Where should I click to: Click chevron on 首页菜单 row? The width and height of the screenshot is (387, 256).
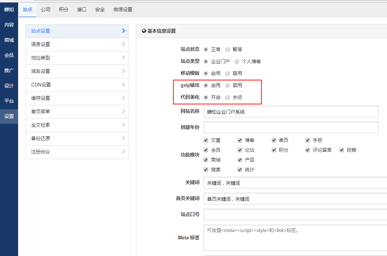(x=124, y=111)
